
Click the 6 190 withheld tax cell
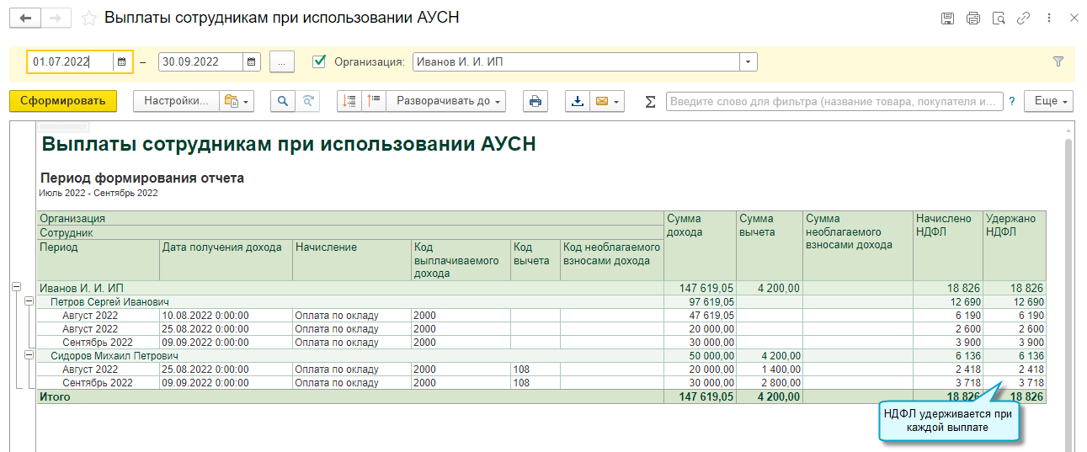click(x=1014, y=315)
